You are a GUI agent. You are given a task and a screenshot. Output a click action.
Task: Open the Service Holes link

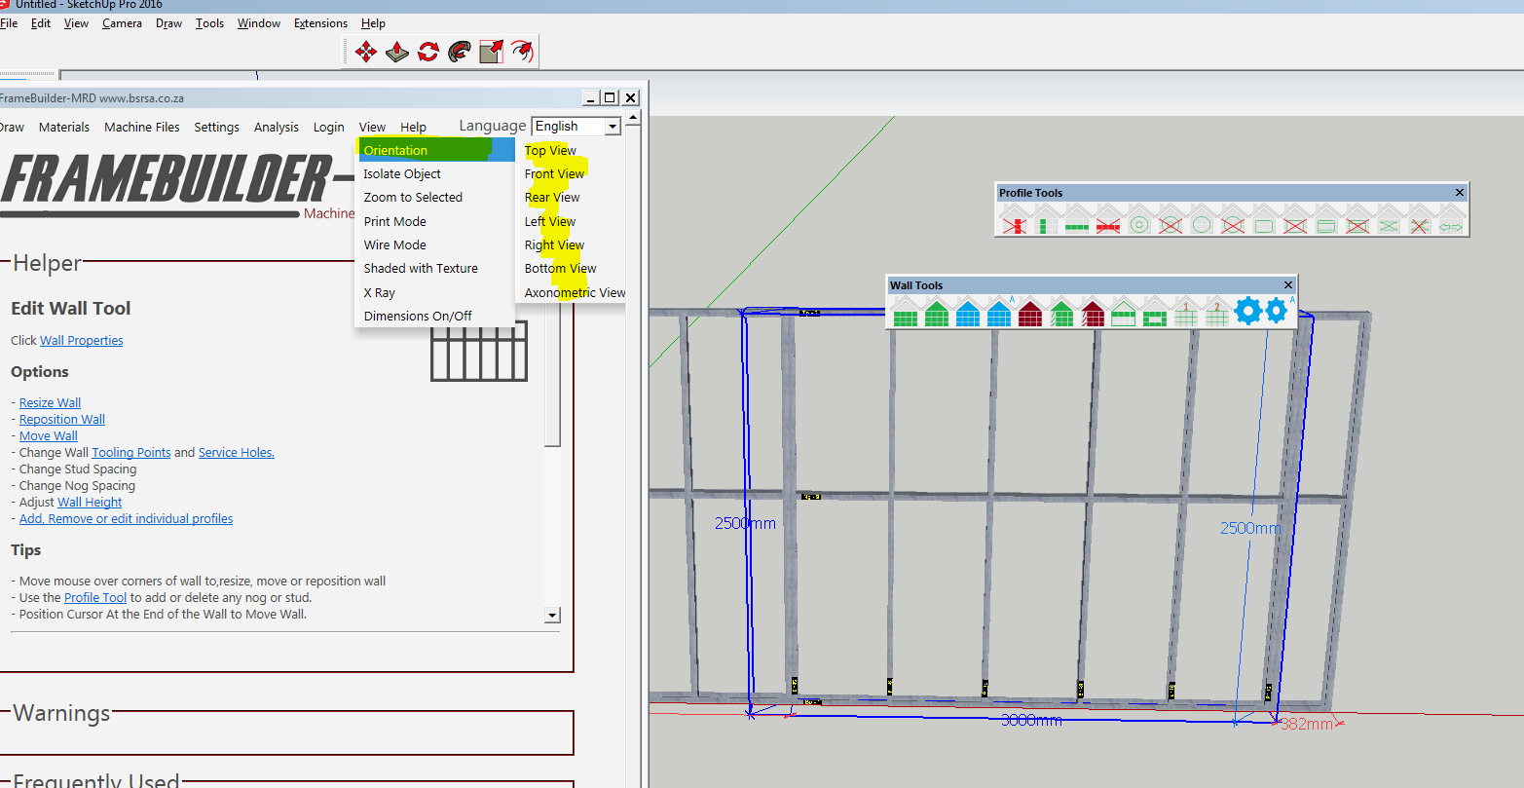coord(237,452)
